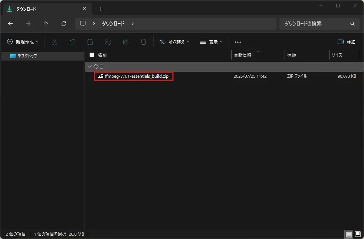
Task: Click the Rename icon in toolbar
Action: click(x=108, y=42)
